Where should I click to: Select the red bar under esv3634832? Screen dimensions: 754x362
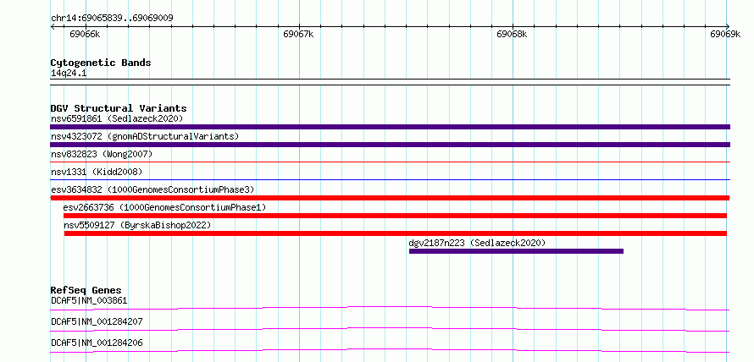click(x=390, y=198)
